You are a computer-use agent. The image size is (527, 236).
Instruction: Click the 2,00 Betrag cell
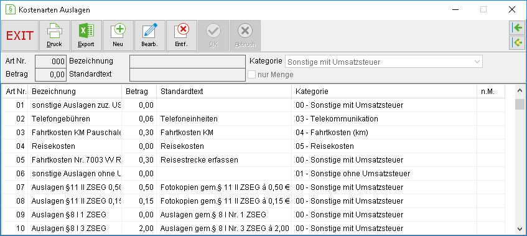coord(139,229)
